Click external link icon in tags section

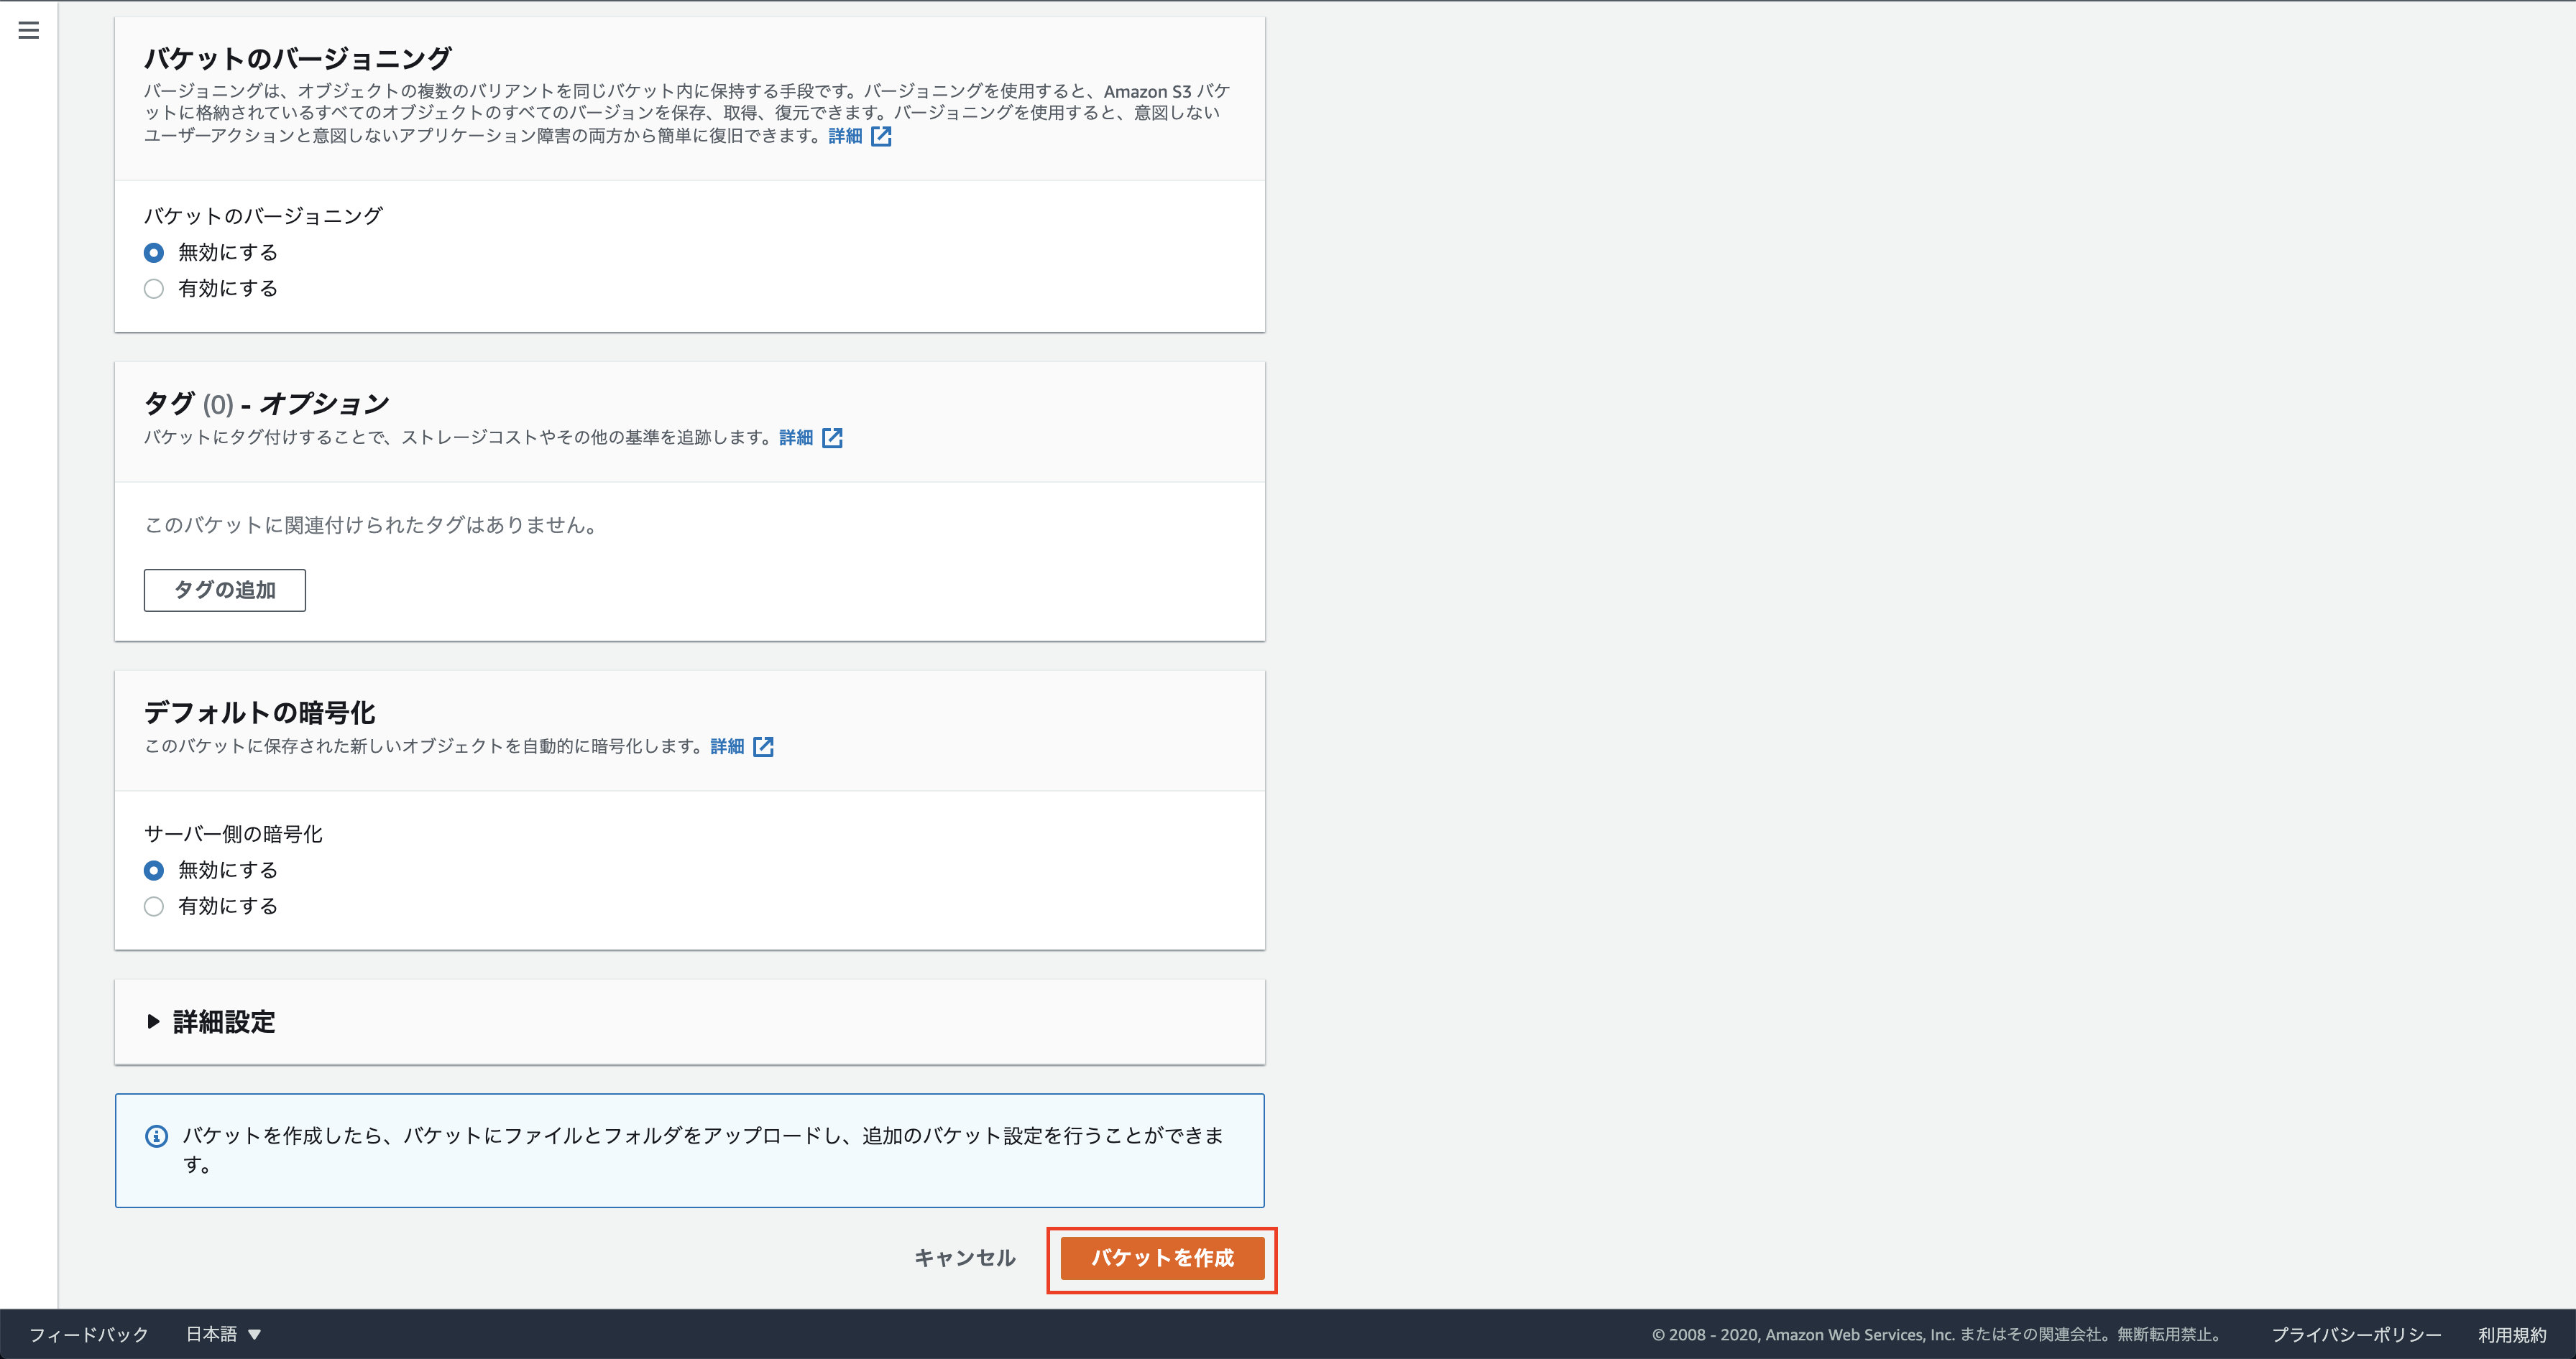[832, 437]
